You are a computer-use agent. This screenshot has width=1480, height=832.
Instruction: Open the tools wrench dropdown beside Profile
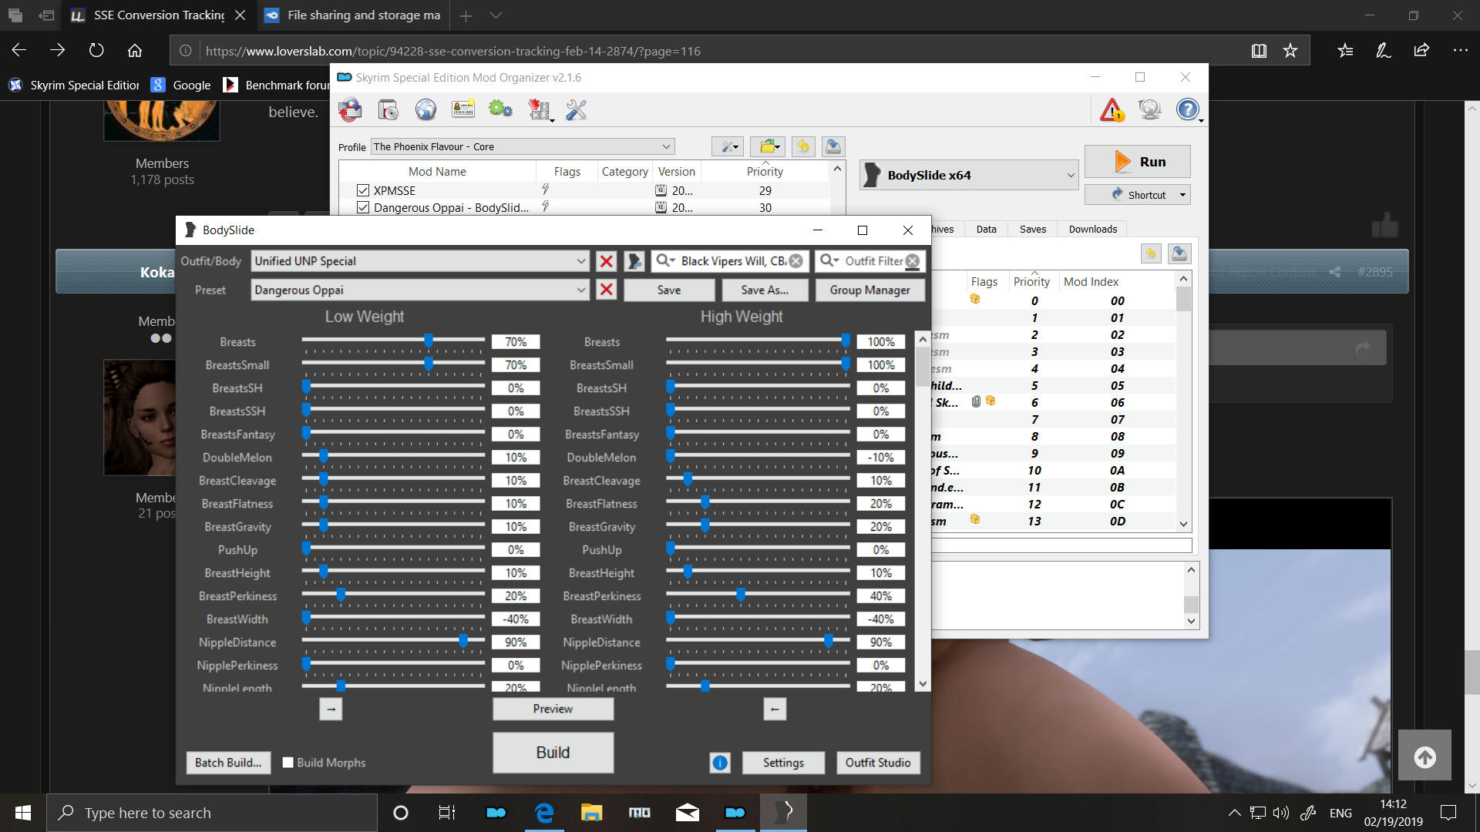point(727,146)
